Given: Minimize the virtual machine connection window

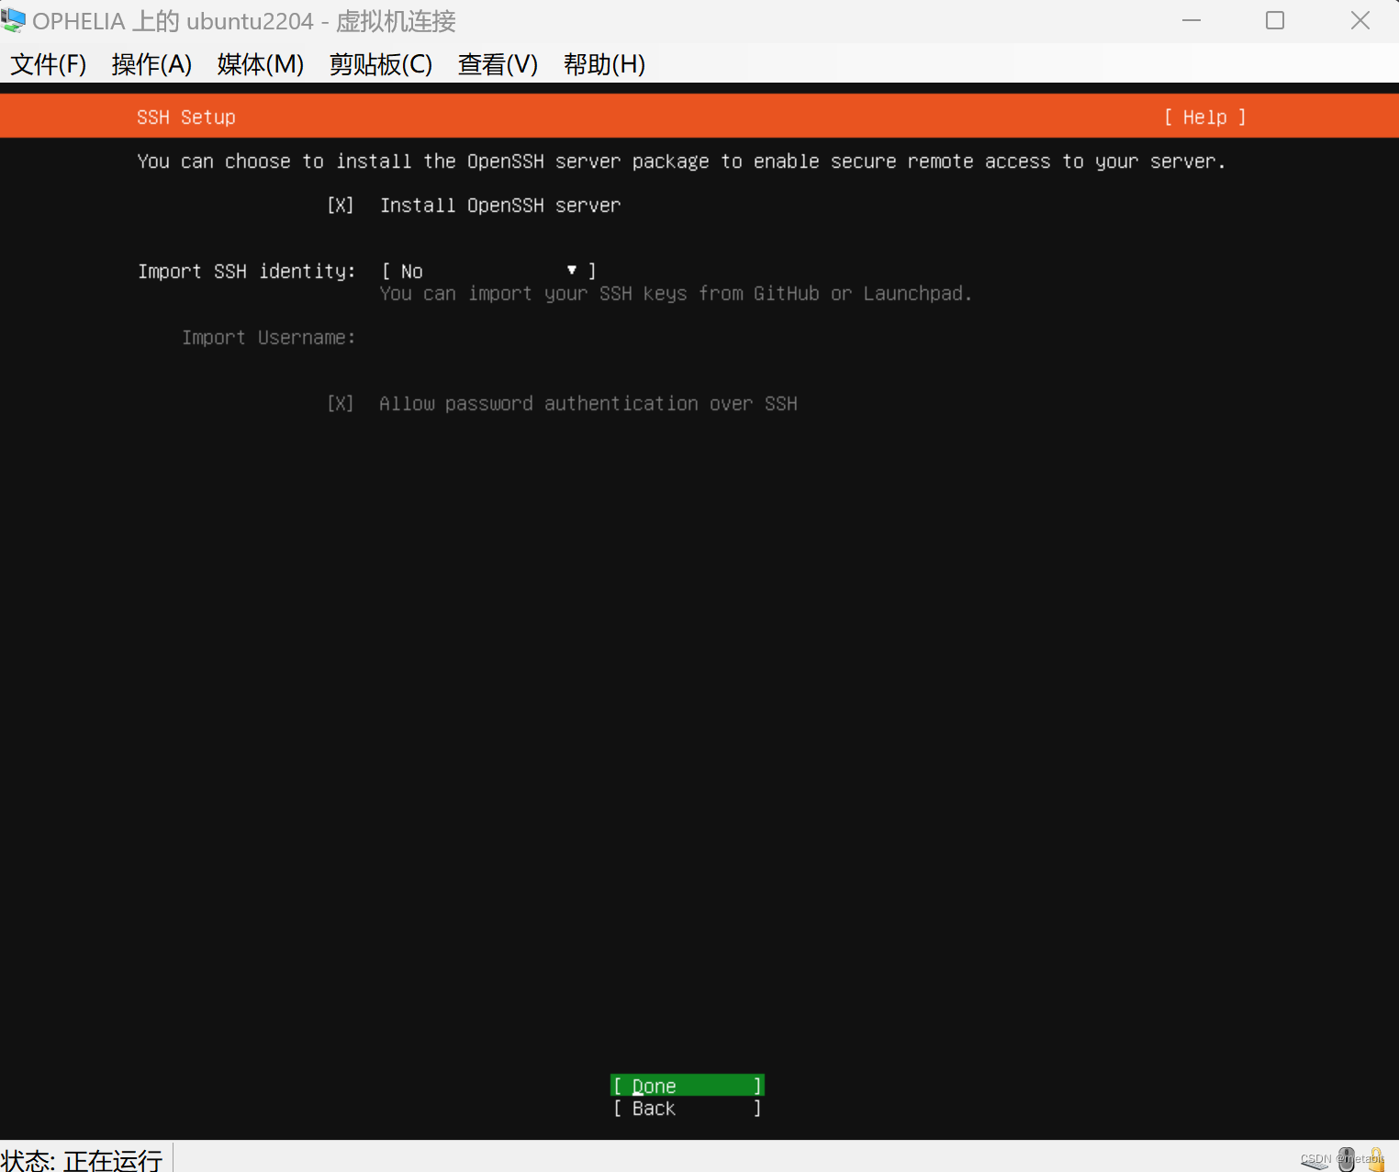Looking at the screenshot, I should [1192, 20].
